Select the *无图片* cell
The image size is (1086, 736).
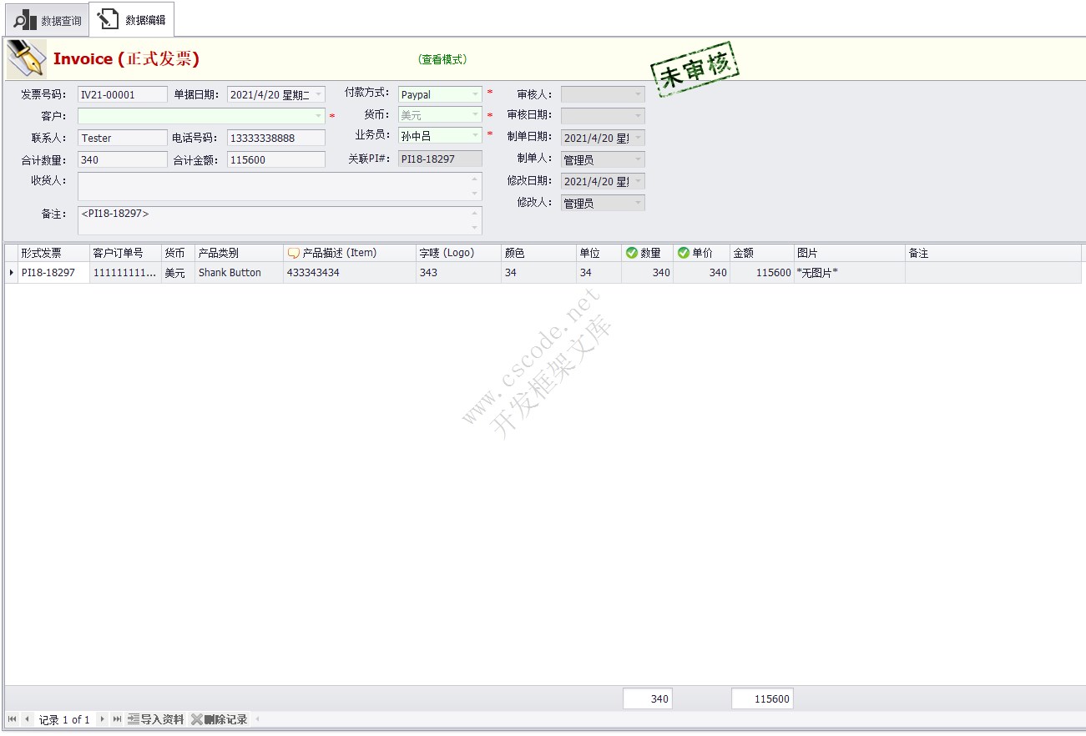point(849,273)
